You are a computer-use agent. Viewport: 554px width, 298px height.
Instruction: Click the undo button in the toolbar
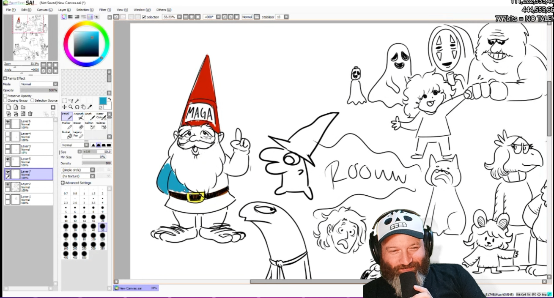116,17
